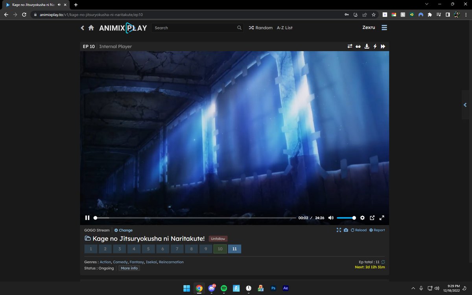The width and height of the screenshot is (472, 295).
Task: Click the folder icon beside the title
Action: coord(88,238)
